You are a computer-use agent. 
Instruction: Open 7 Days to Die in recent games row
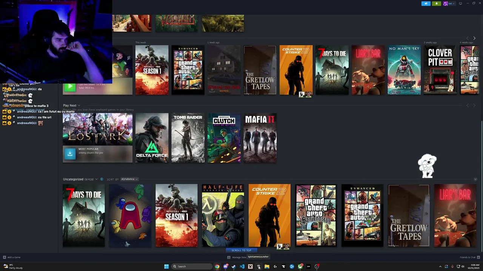coord(332,70)
